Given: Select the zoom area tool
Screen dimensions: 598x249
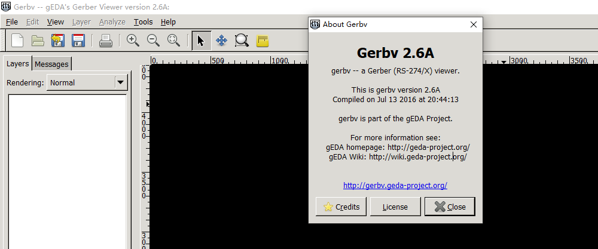Looking at the screenshot, I should pos(242,40).
